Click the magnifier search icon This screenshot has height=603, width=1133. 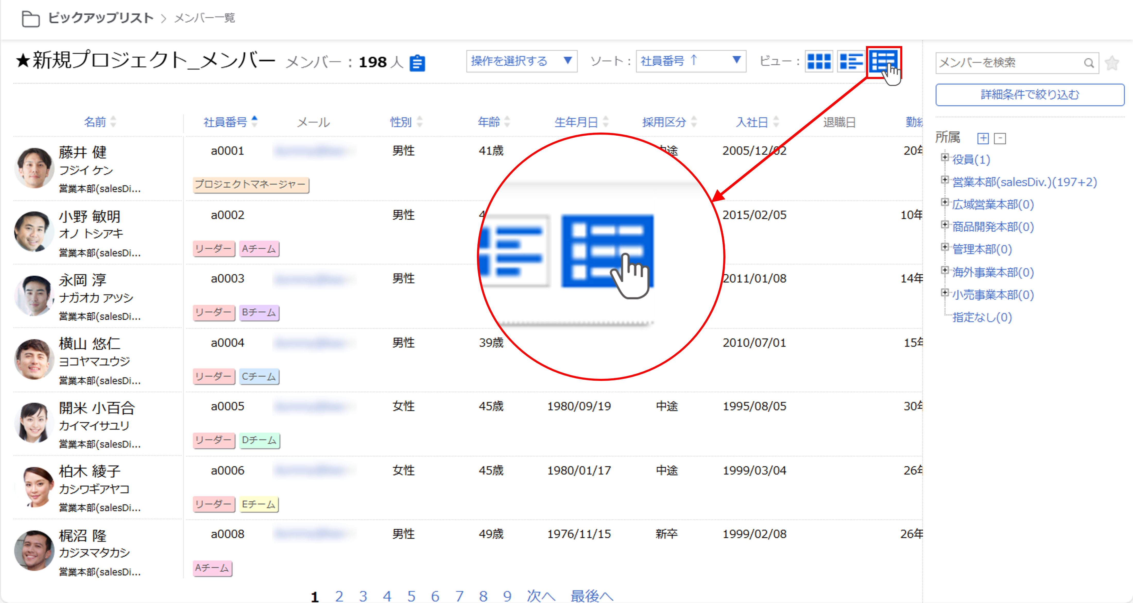1088,63
